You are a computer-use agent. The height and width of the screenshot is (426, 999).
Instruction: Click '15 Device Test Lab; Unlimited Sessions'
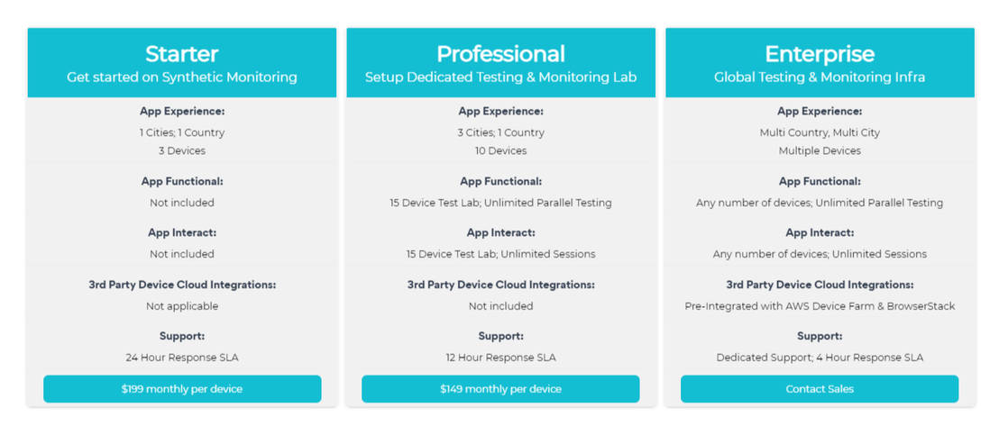pyautogui.click(x=500, y=254)
